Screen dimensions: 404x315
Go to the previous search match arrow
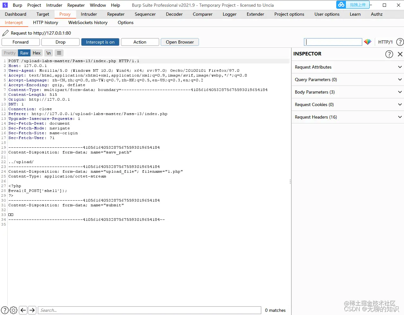click(x=23, y=310)
